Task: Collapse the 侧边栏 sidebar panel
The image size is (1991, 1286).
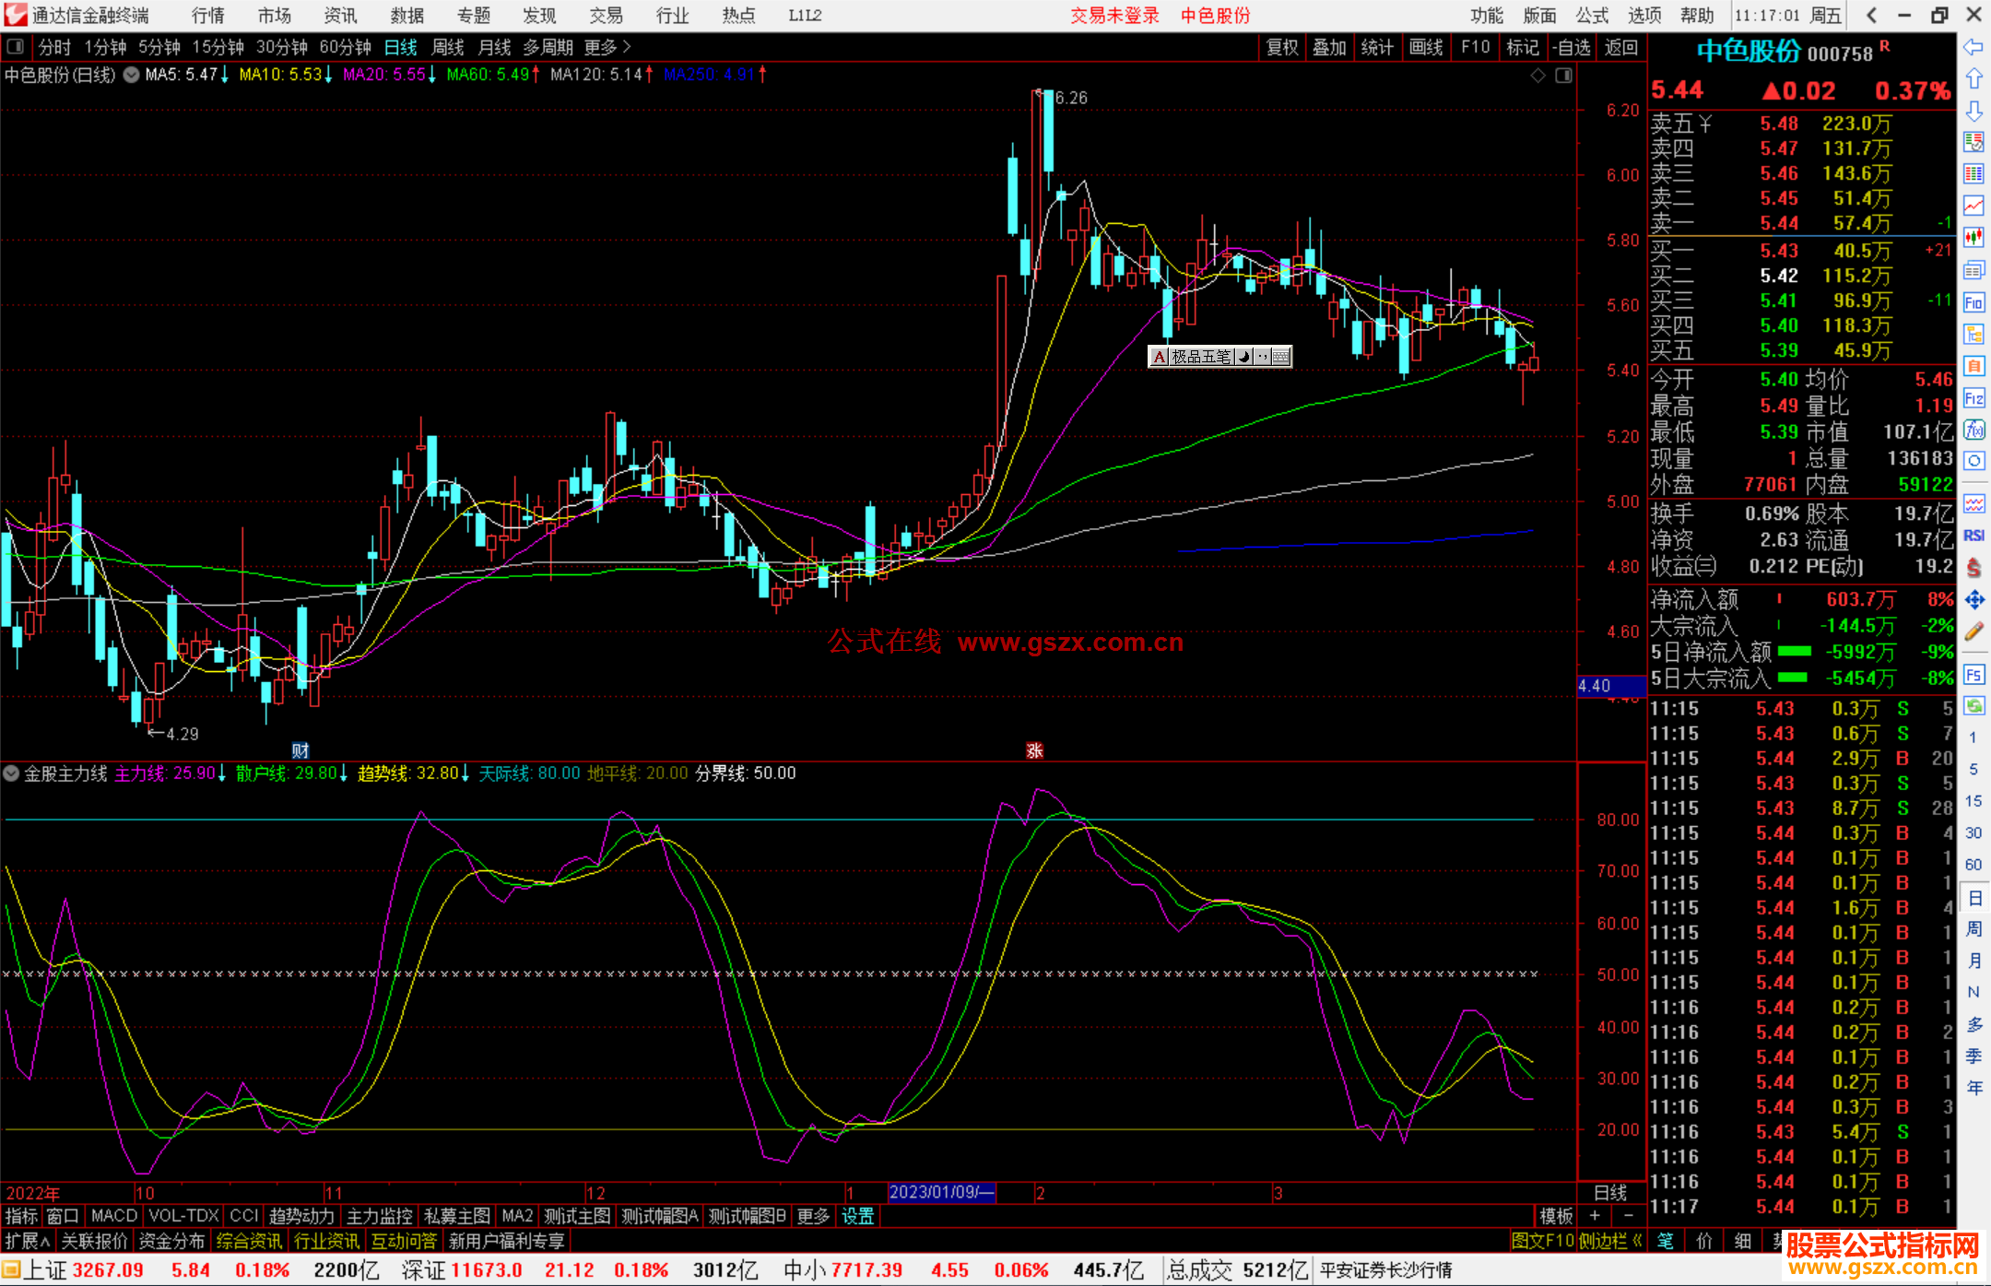Action: click(1610, 1241)
